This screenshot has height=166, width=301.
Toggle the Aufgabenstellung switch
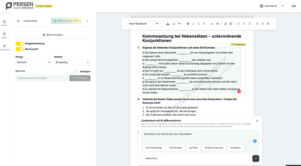[20, 44]
